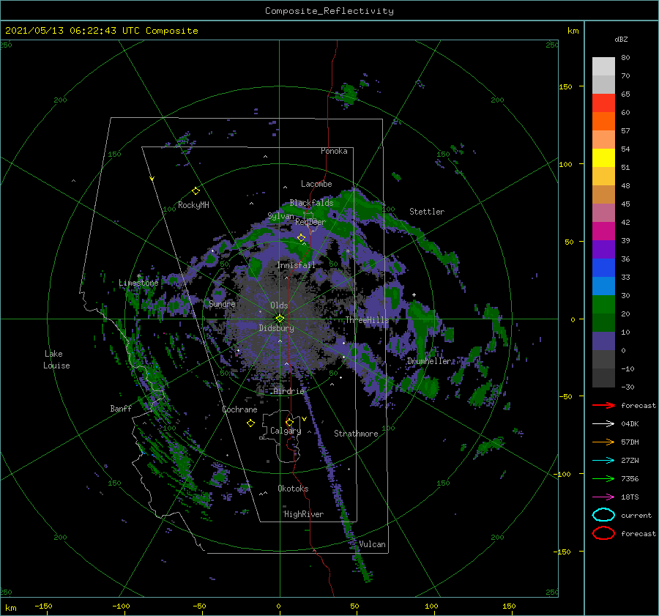Click the 2021/05/13 UTC timestamp text
This screenshot has width=659, height=616.
click(102, 31)
